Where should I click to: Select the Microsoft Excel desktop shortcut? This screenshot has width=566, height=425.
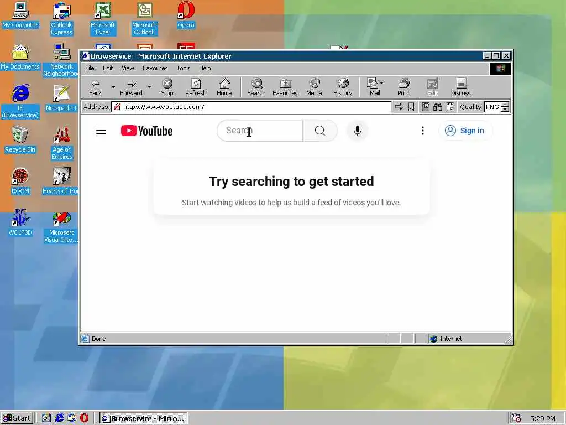(x=103, y=19)
